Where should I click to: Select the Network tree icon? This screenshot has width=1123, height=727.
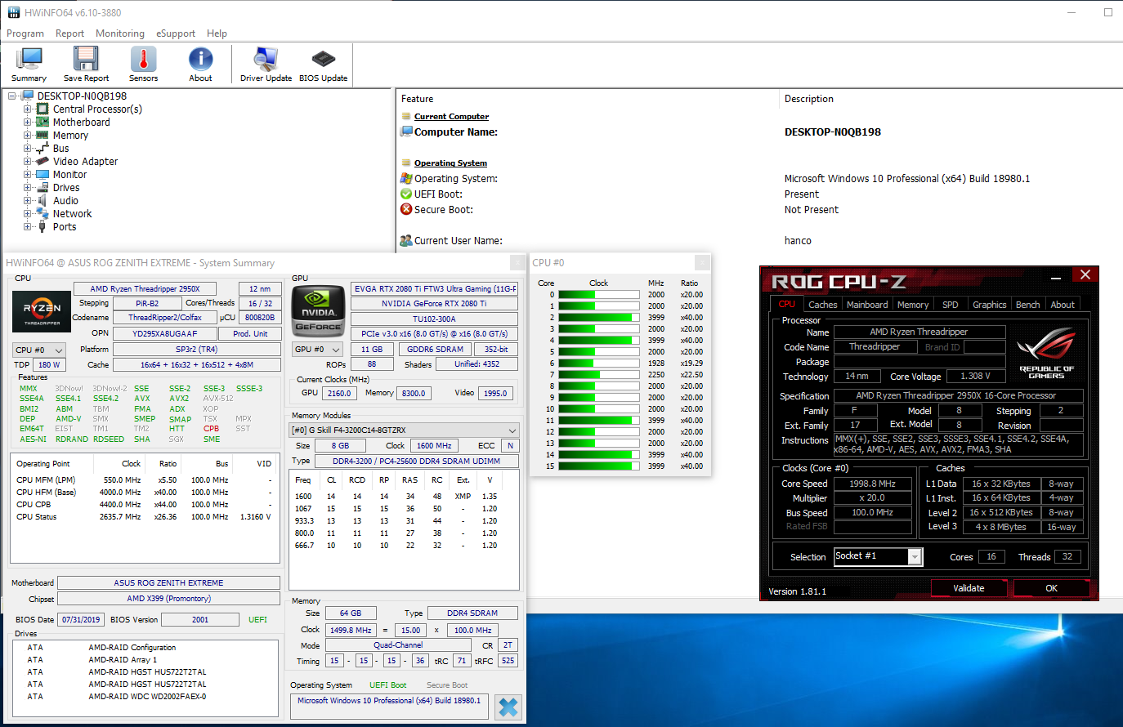point(43,213)
